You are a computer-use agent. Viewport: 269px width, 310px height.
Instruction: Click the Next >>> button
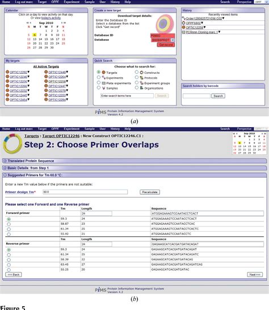coord(255,275)
